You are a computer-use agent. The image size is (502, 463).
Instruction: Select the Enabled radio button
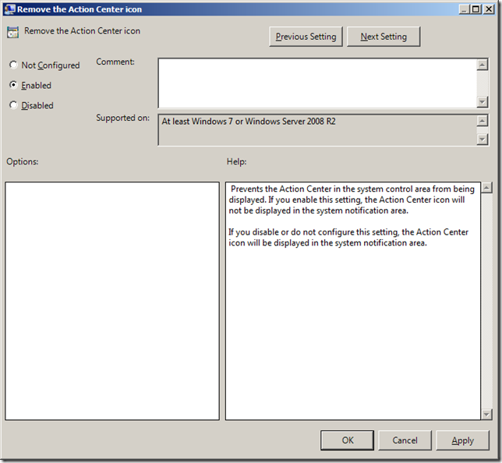click(x=13, y=85)
